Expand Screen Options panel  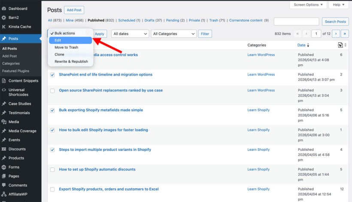tap(308, 4)
